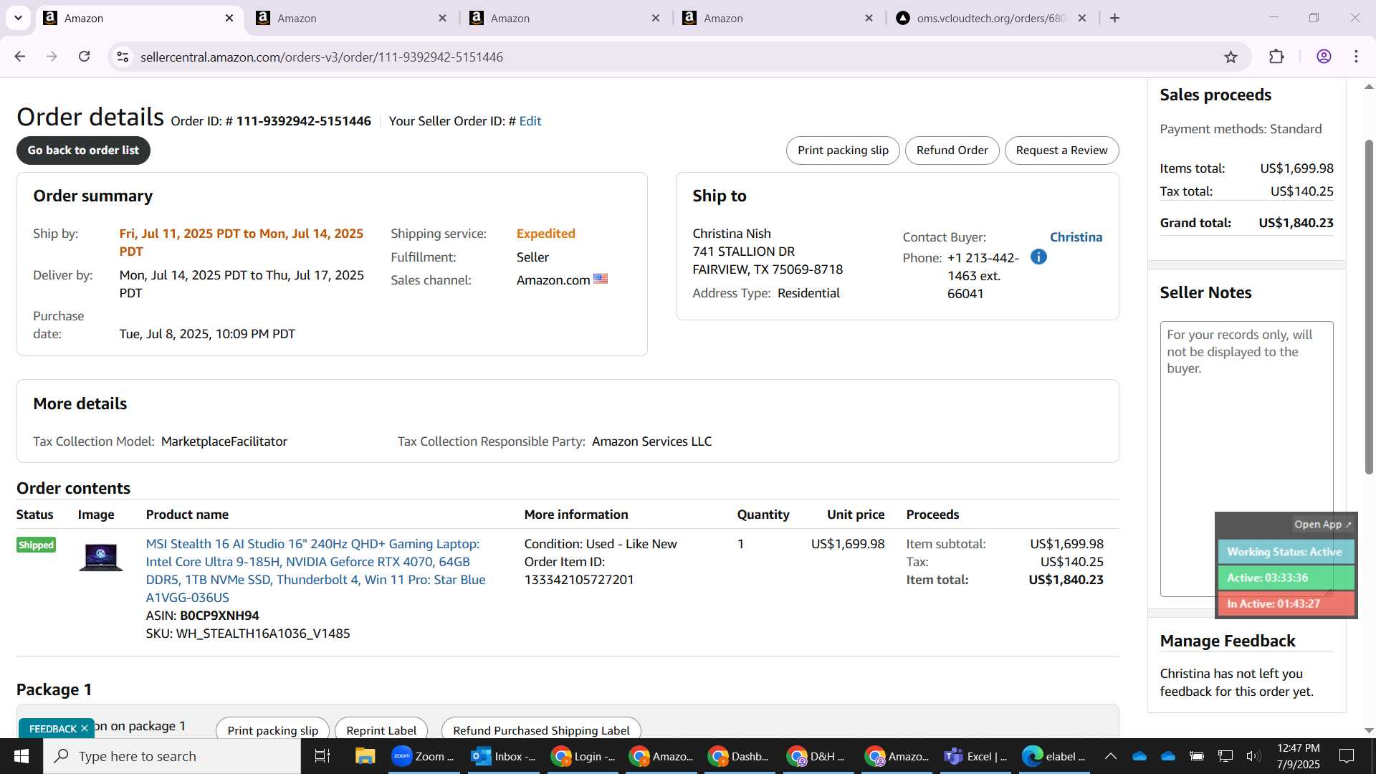Image resolution: width=1376 pixels, height=774 pixels.
Task: Click the ASIN B0CP9XNH94 text
Action: (219, 616)
